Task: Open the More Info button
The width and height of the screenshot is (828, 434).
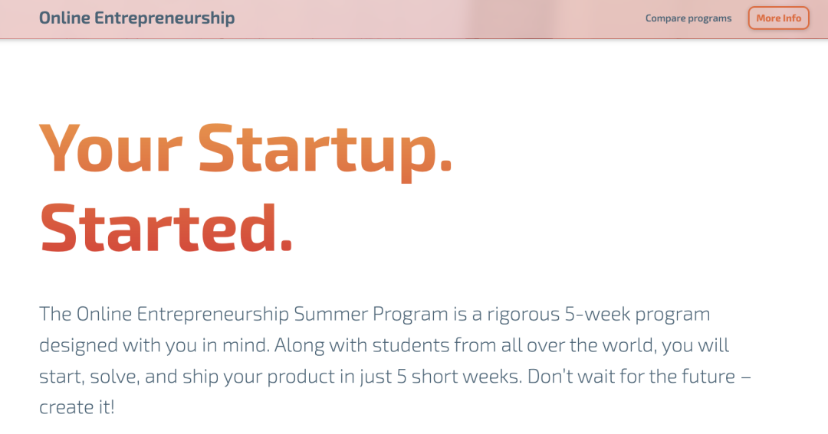Action: 778,18
